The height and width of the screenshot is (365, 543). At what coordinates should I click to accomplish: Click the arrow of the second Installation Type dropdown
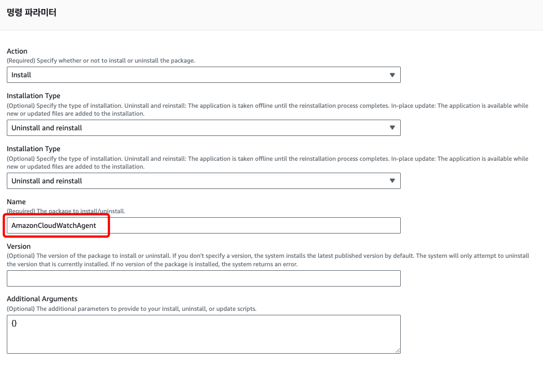pyautogui.click(x=392, y=181)
